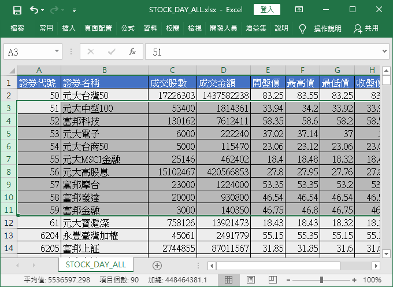Click cell containing 富邦科技
393x287 pixels.
(x=105, y=121)
